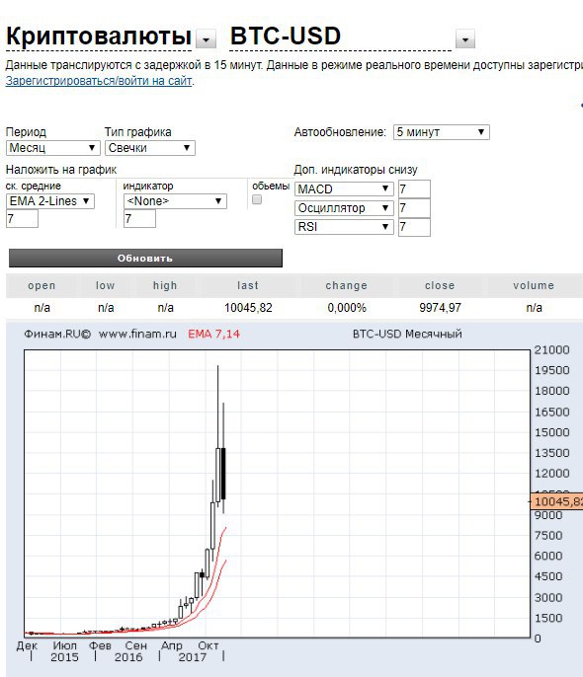Viewport: 583px width, 677px height.
Task: Open the Осциллятор indicator dropdown
Action: tap(344, 208)
